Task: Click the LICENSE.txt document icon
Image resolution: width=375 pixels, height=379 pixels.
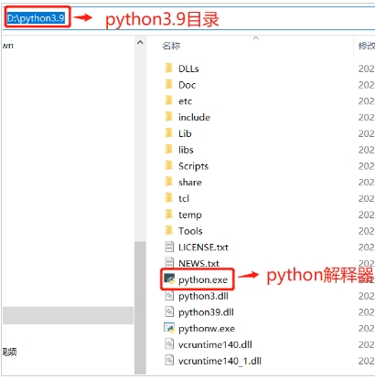Action: [x=169, y=247]
